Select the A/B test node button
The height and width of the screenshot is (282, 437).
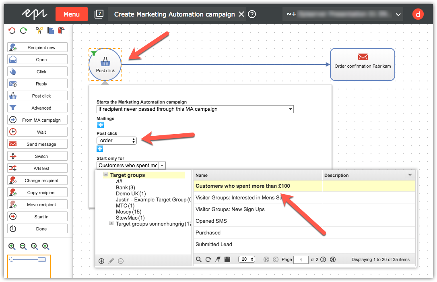click(x=37, y=168)
